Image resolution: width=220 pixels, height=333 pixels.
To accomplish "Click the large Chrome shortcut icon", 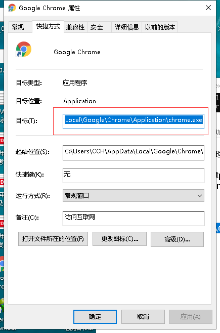I will coord(23,49).
